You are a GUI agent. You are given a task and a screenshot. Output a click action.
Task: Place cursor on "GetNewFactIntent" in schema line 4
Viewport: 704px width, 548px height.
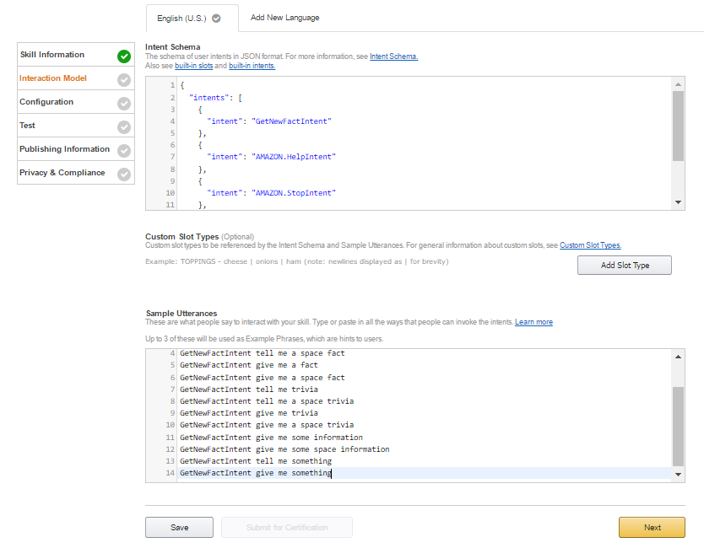coord(291,121)
